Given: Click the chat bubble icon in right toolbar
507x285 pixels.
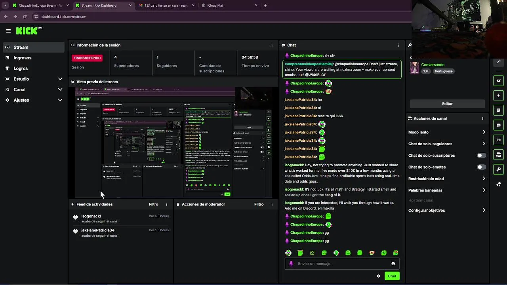Looking at the screenshot, I should click(x=498, y=125).
